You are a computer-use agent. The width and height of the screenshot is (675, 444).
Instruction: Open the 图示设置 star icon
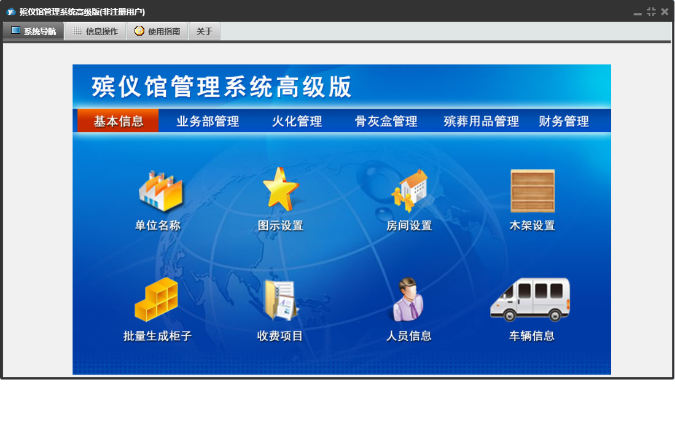(x=280, y=189)
